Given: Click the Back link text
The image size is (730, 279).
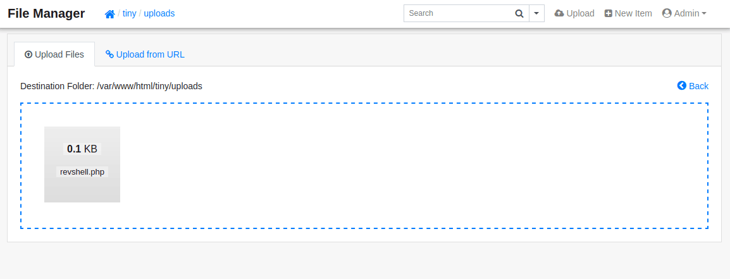Looking at the screenshot, I should [x=698, y=86].
